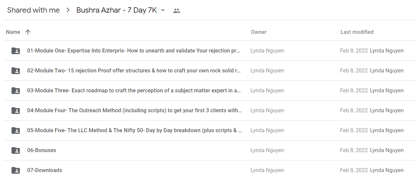Viewport: 416px width, 180px height.
Task: Click Feb 8, 2022 date in 03-Module Three row
Action: tap(354, 91)
